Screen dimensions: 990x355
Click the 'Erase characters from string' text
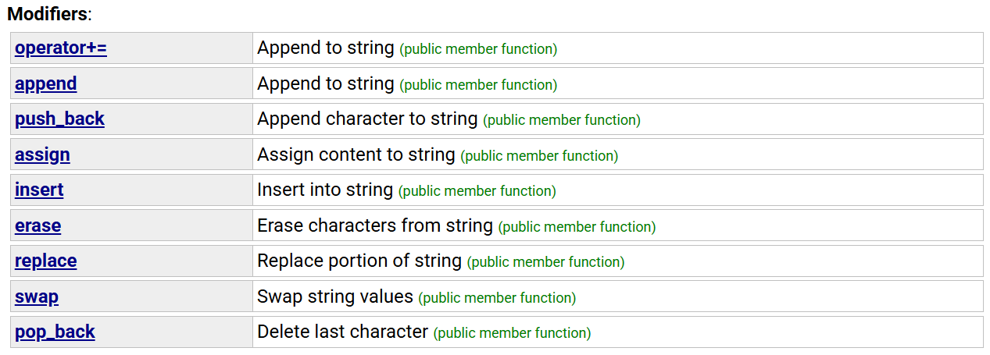tap(375, 225)
